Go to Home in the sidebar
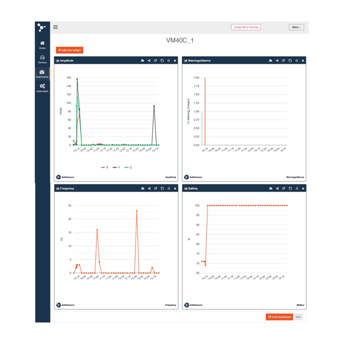This screenshot has height=344, width=344. click(x=42, y=45)
